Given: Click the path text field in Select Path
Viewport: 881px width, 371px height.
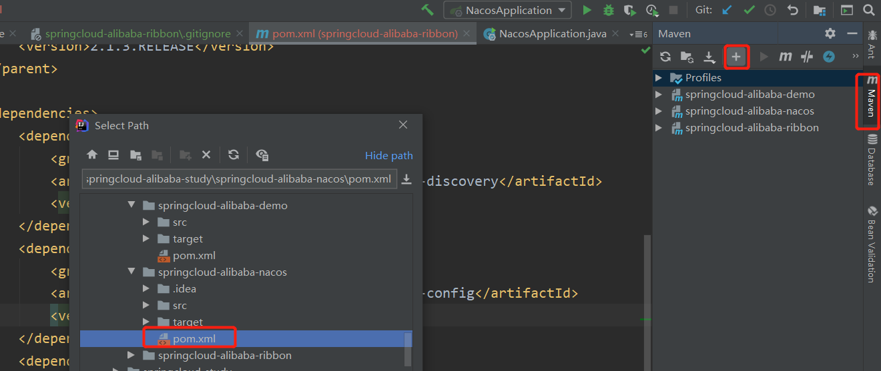Looking at the screenshot, I should point(240,179).
